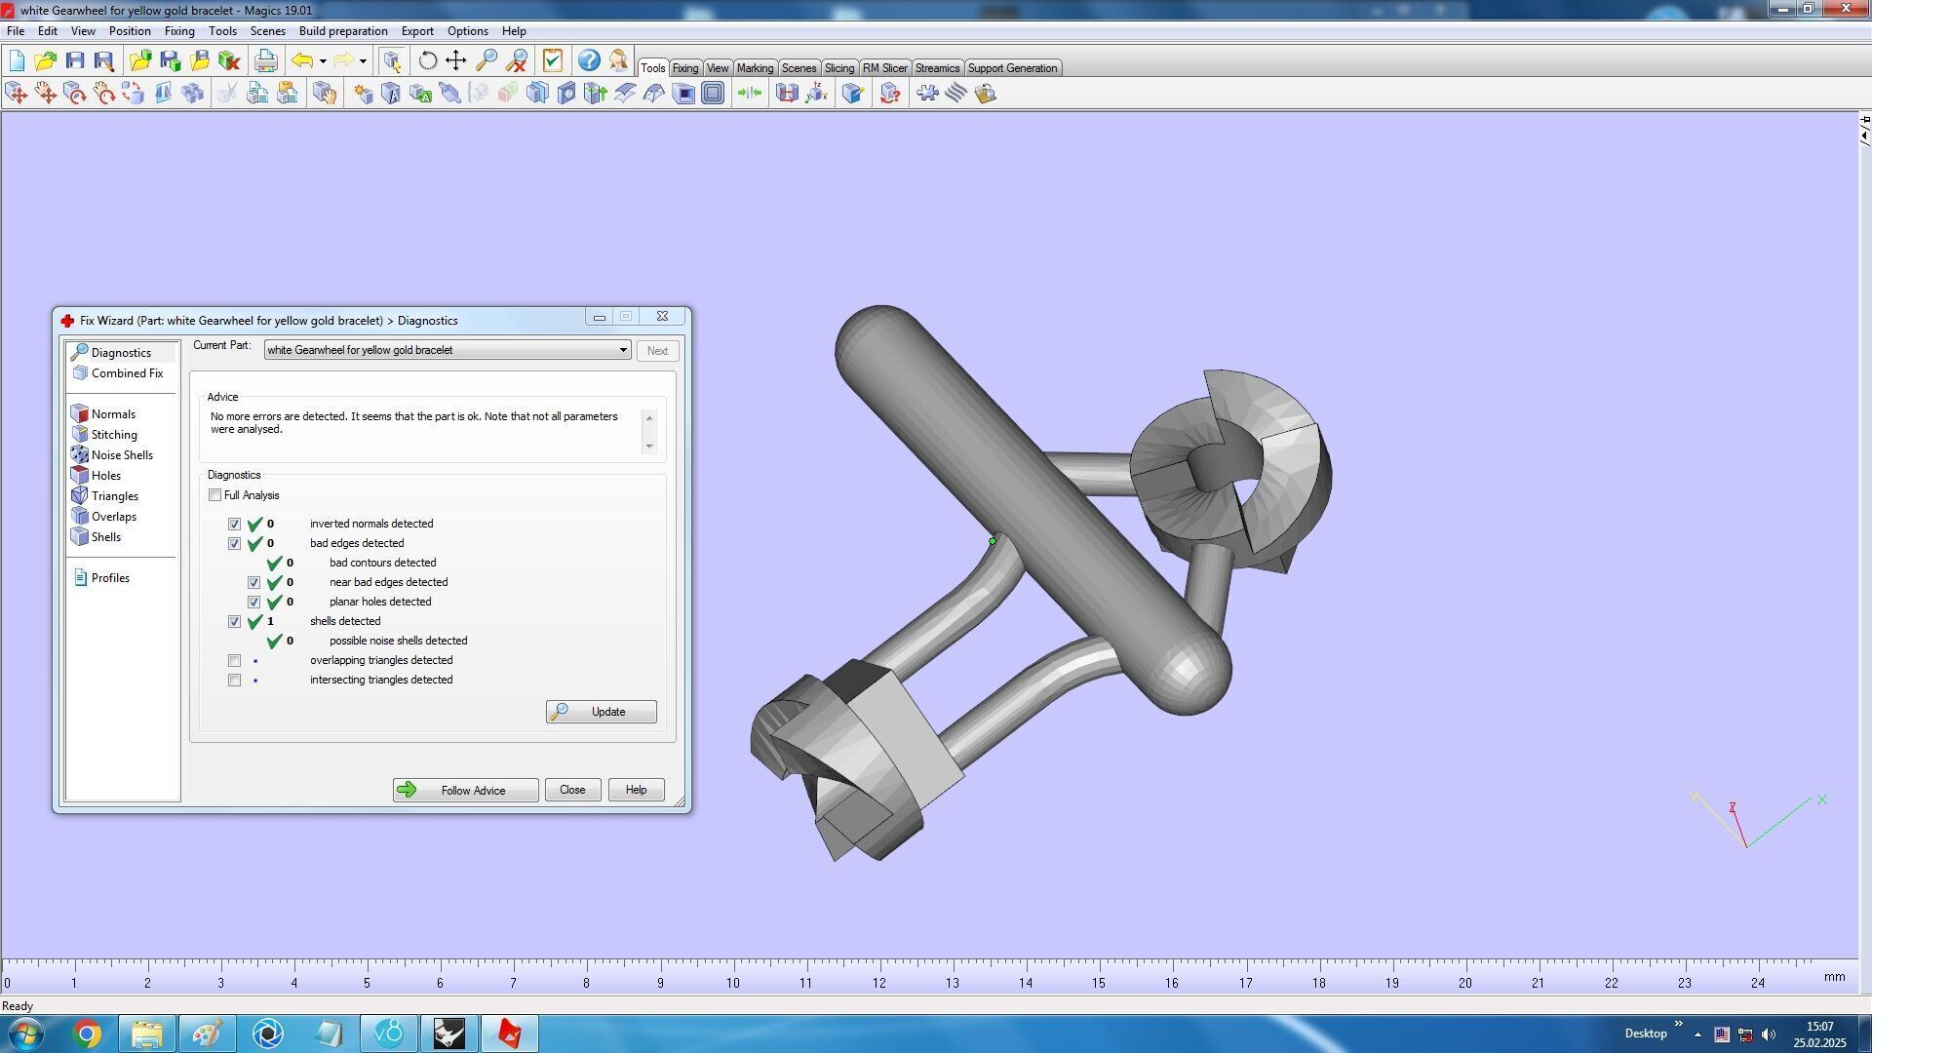Enable overlapping triangles detected checkbox
The height and width of the screenshot is (1053, 1950).
click(x=234, y=661)
